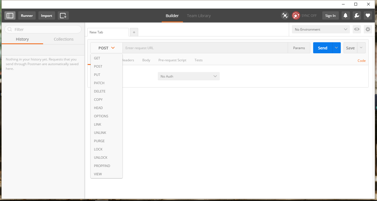This screenshot has width=377, height=201.
Task: Click the Import button
Action: (46, 15)
